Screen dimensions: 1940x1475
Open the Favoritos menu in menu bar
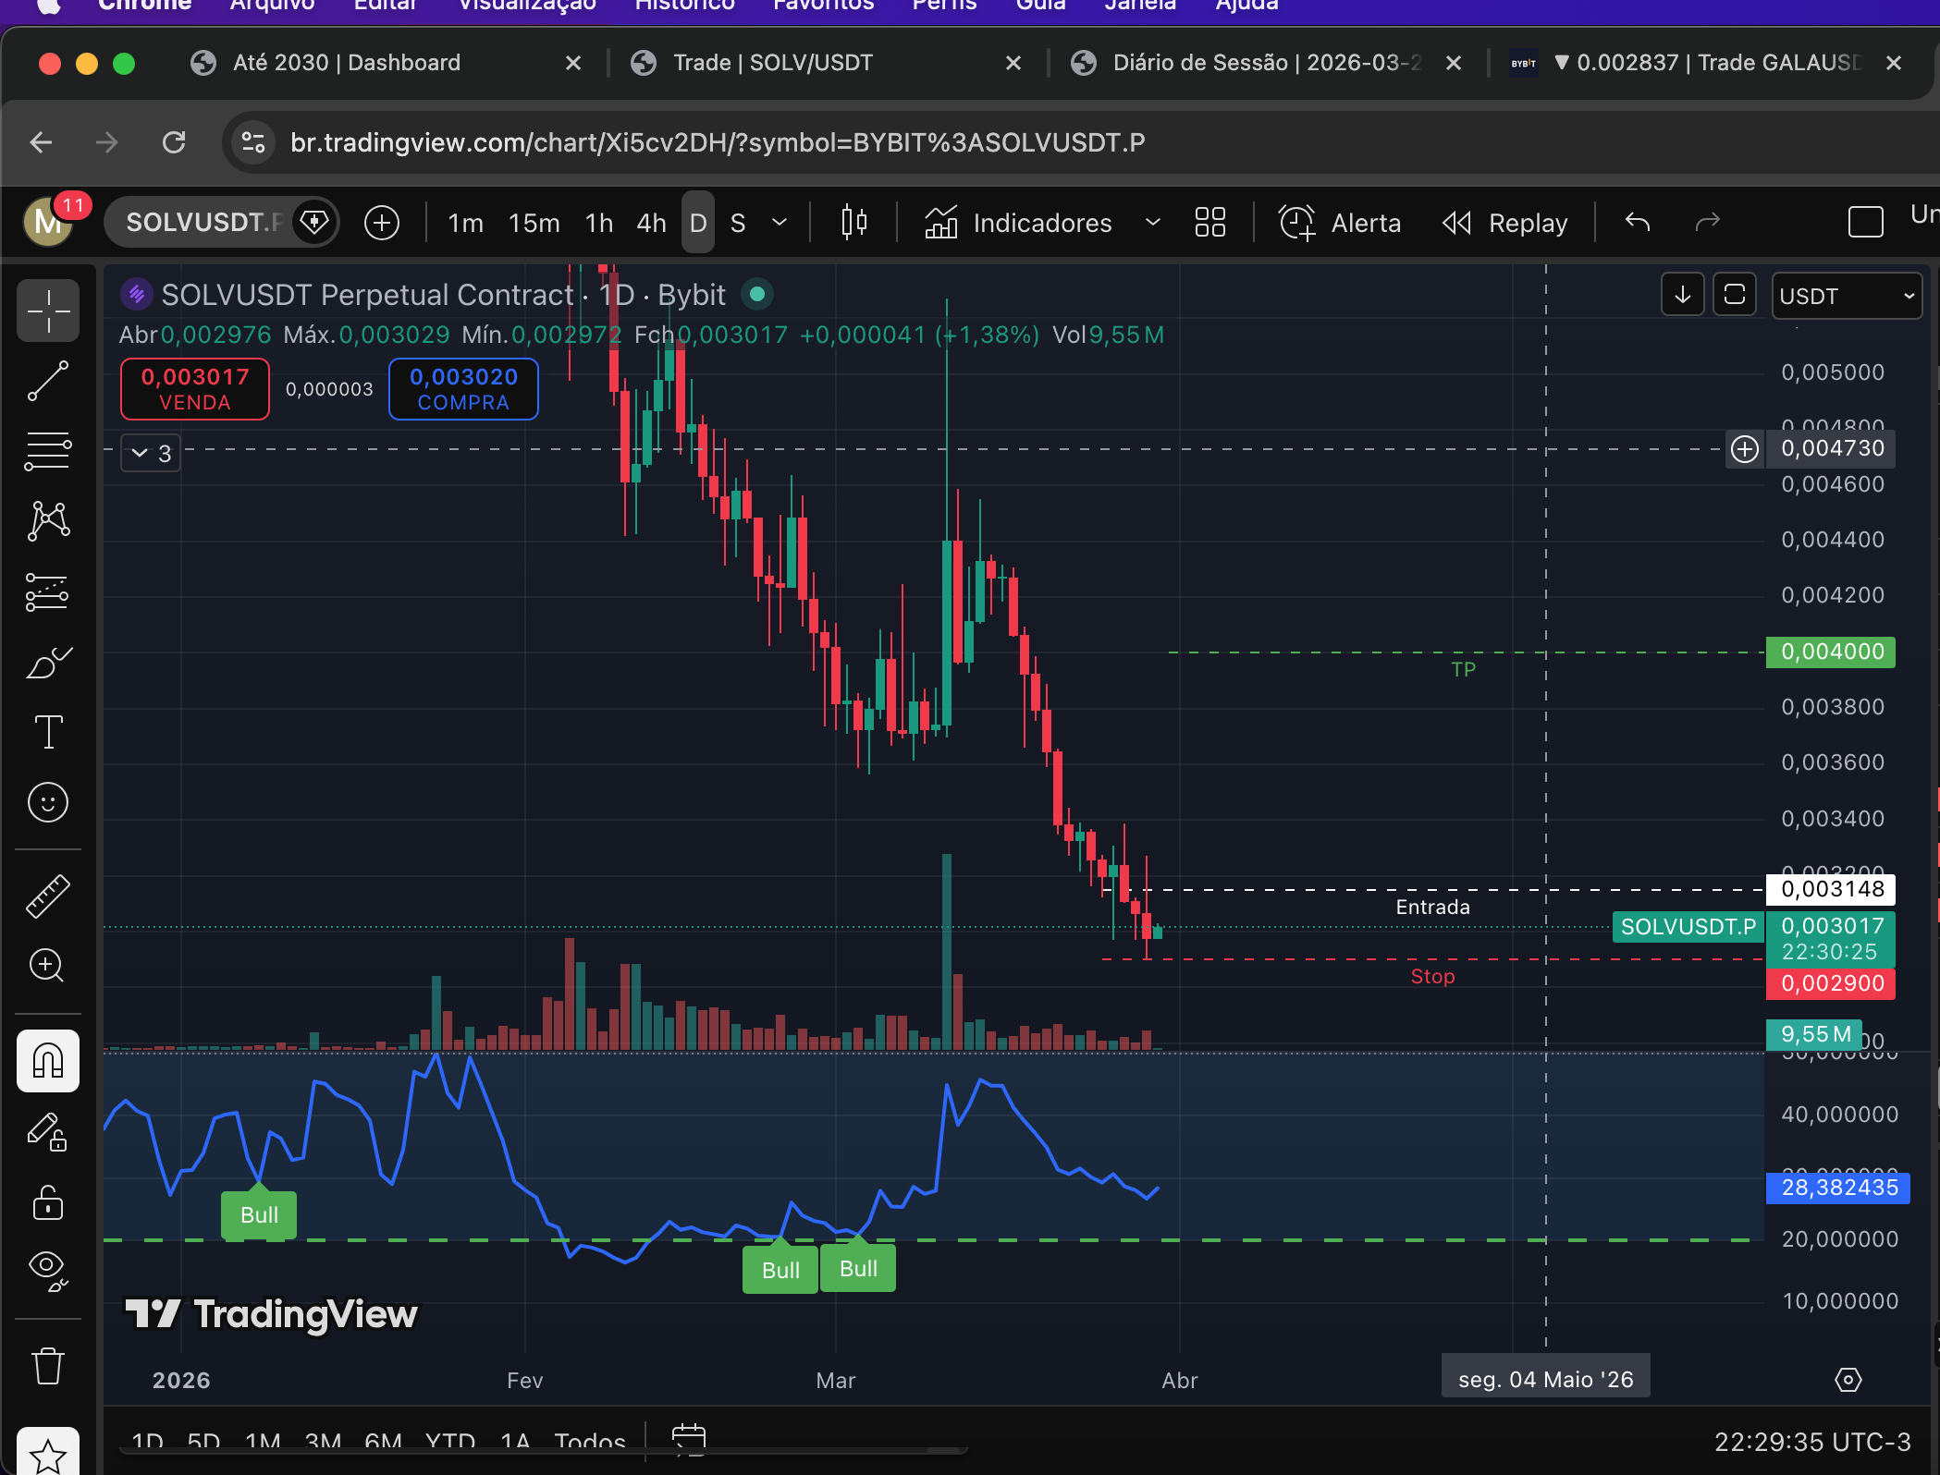[823, 6]
